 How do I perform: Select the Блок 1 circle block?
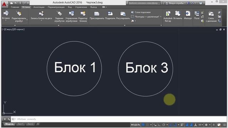point(74,69)
